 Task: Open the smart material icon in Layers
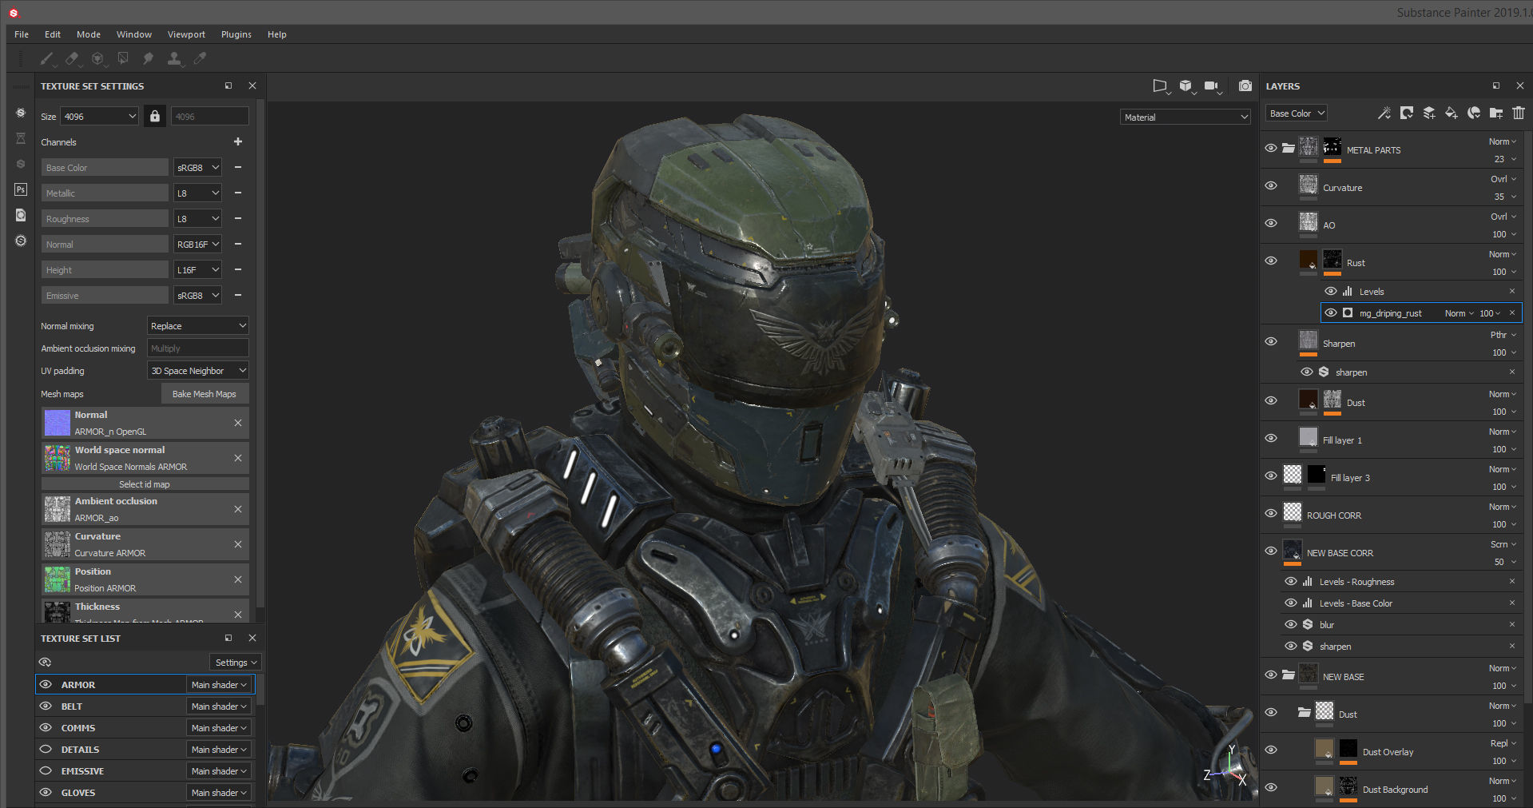click(x=1474, y=113)
